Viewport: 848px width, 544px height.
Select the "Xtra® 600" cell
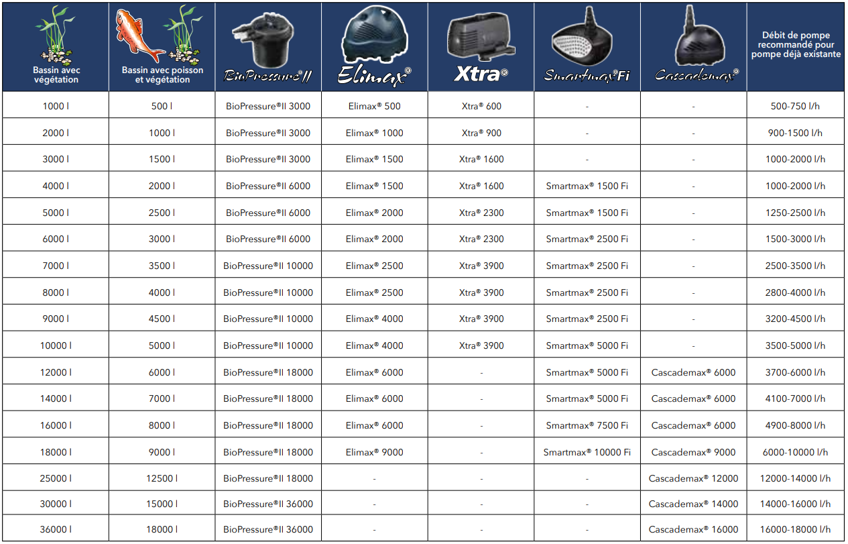[481, 106]
